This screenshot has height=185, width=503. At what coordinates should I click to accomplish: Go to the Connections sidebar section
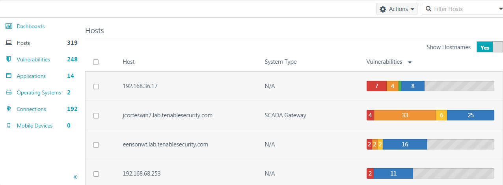(x=31, y=109)
